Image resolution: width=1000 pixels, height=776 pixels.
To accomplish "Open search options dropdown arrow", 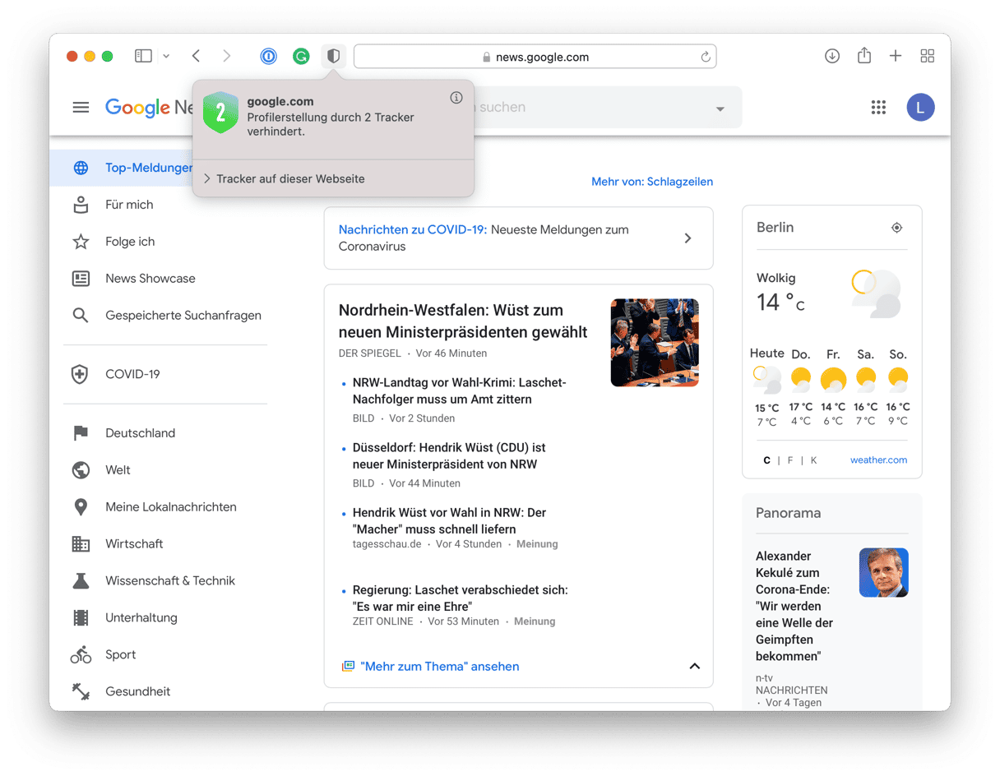I will 720,109.
